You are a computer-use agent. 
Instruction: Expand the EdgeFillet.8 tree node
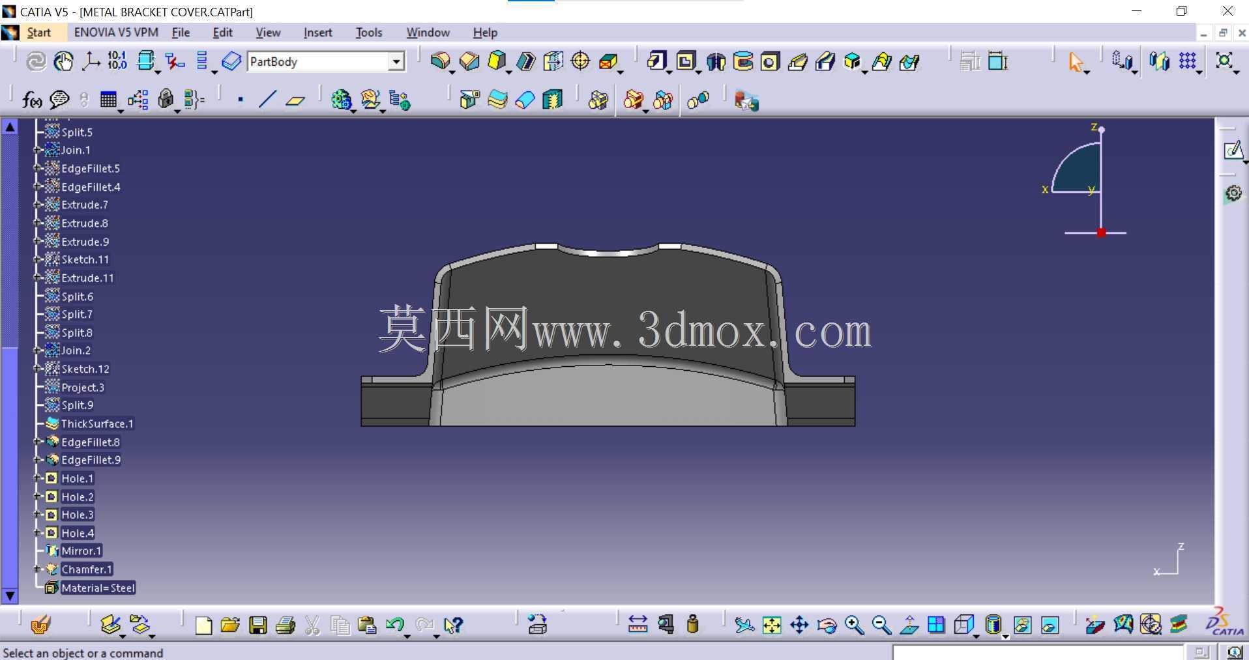tap(38, 442)
